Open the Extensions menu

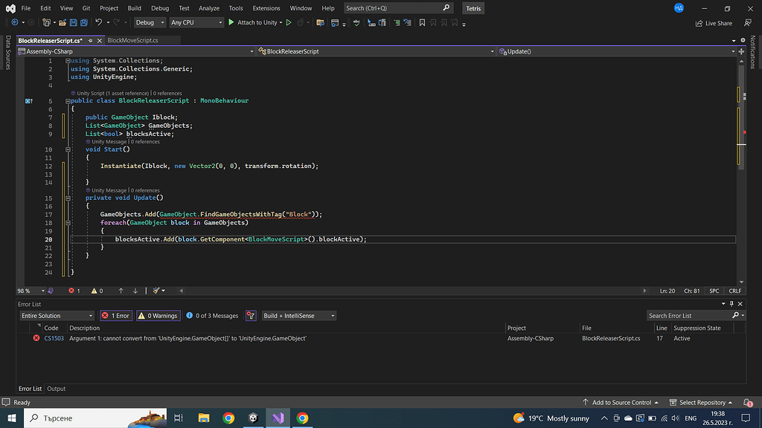[266, 8]
